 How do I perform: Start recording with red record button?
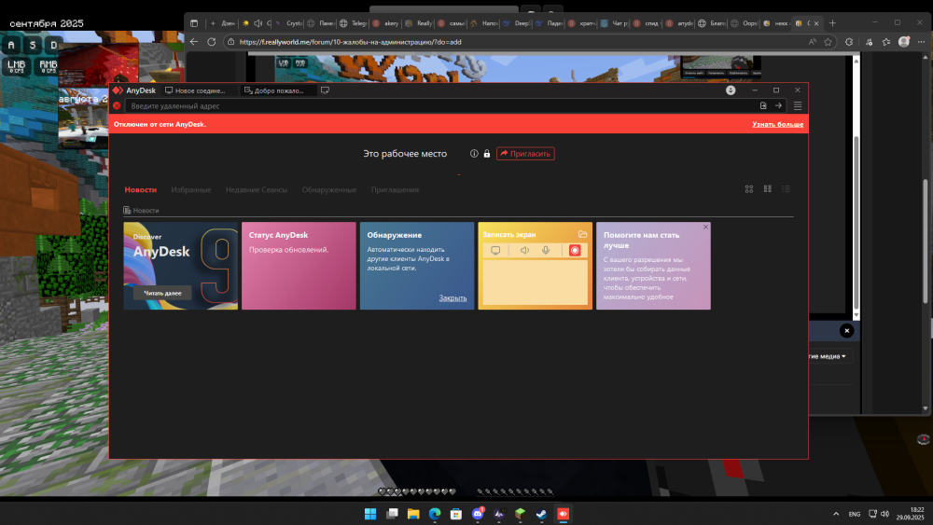click(575, 250)
